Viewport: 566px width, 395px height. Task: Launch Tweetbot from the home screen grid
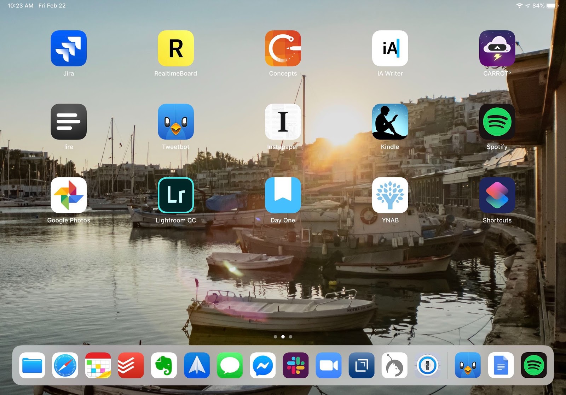tap(176, 122)
